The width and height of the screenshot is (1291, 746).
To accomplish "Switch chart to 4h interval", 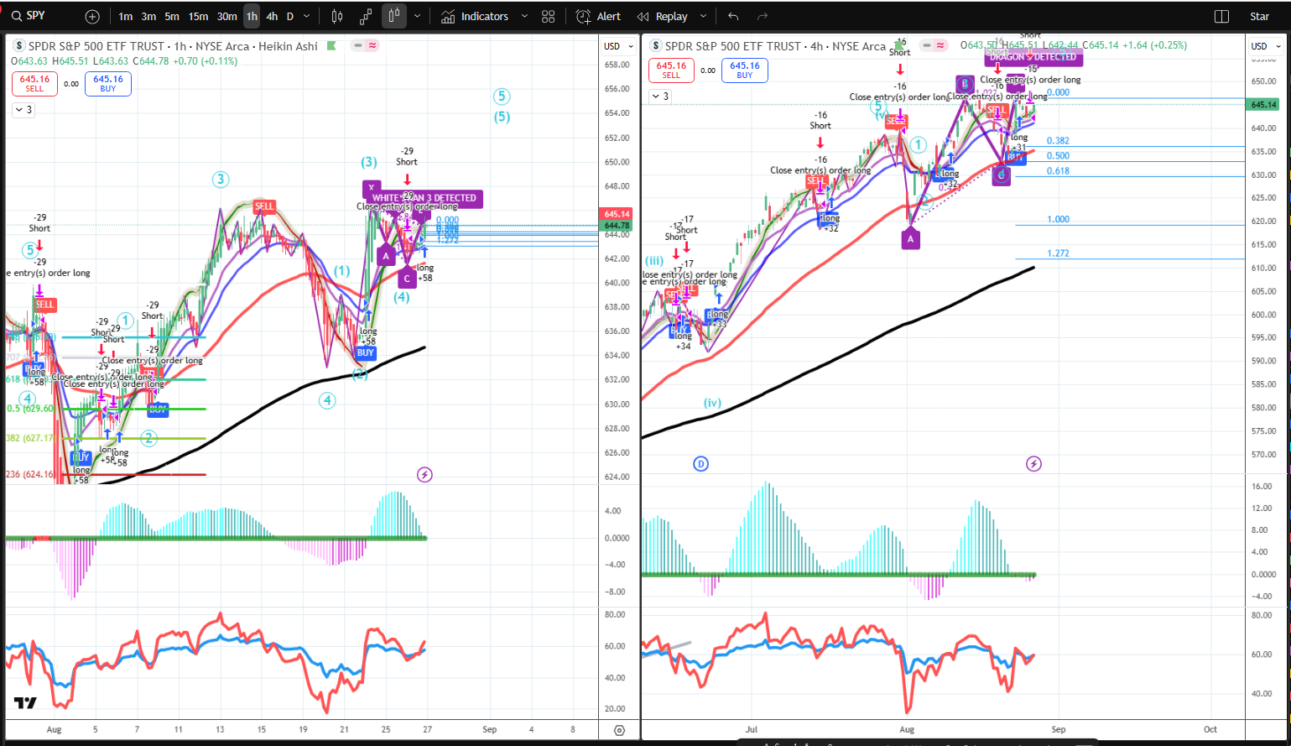I will click(272, 17).
